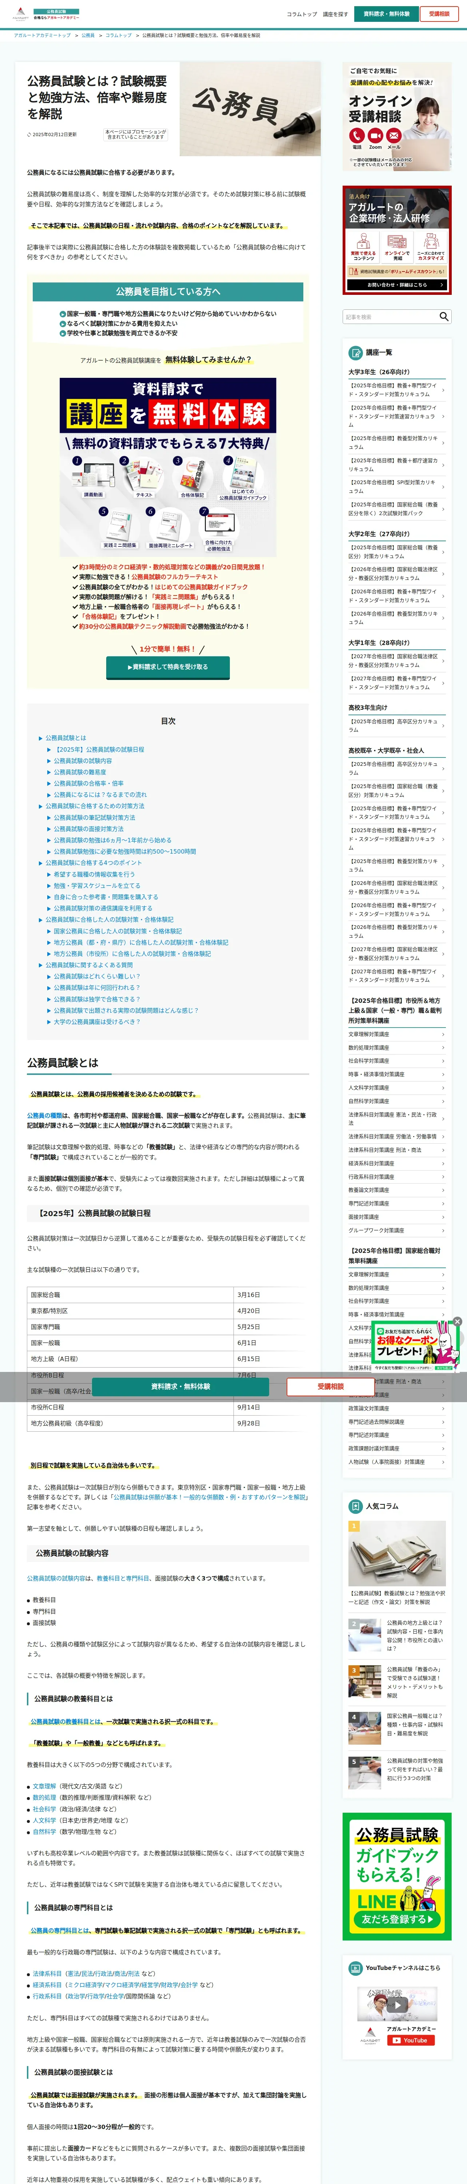Click the header 資料請求・無料体験 green button
This screenshot has width=467, height=2184.
(x=387, y=13)
